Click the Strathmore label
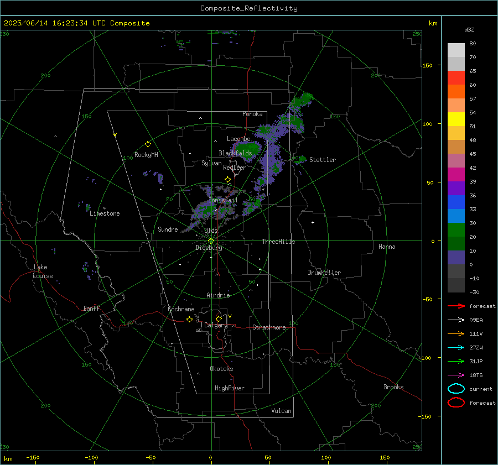Viewport: 498px width, 465px height. 269,327
